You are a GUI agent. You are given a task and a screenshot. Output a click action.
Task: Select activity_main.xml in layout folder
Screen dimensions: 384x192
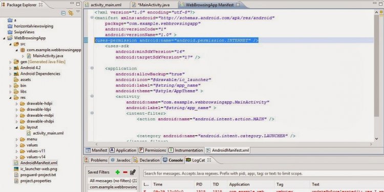[x=48, y=133]
